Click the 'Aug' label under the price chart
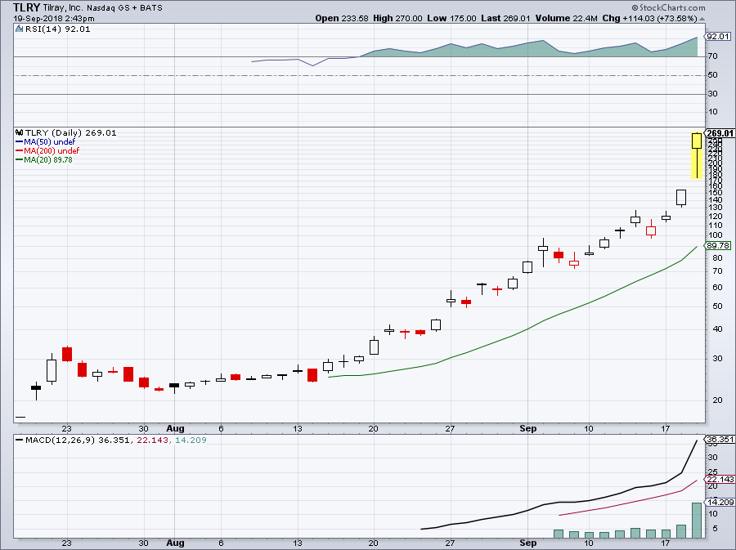 [175, 428]
